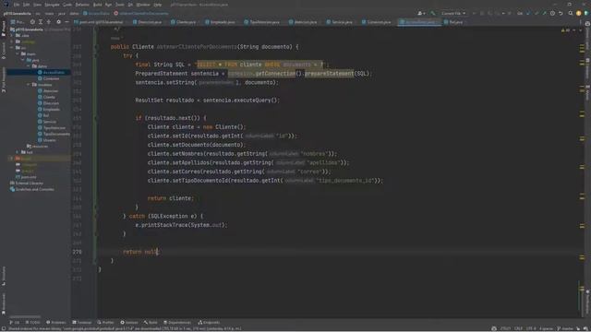Select External Libraries in project tree

coord(27,184)
